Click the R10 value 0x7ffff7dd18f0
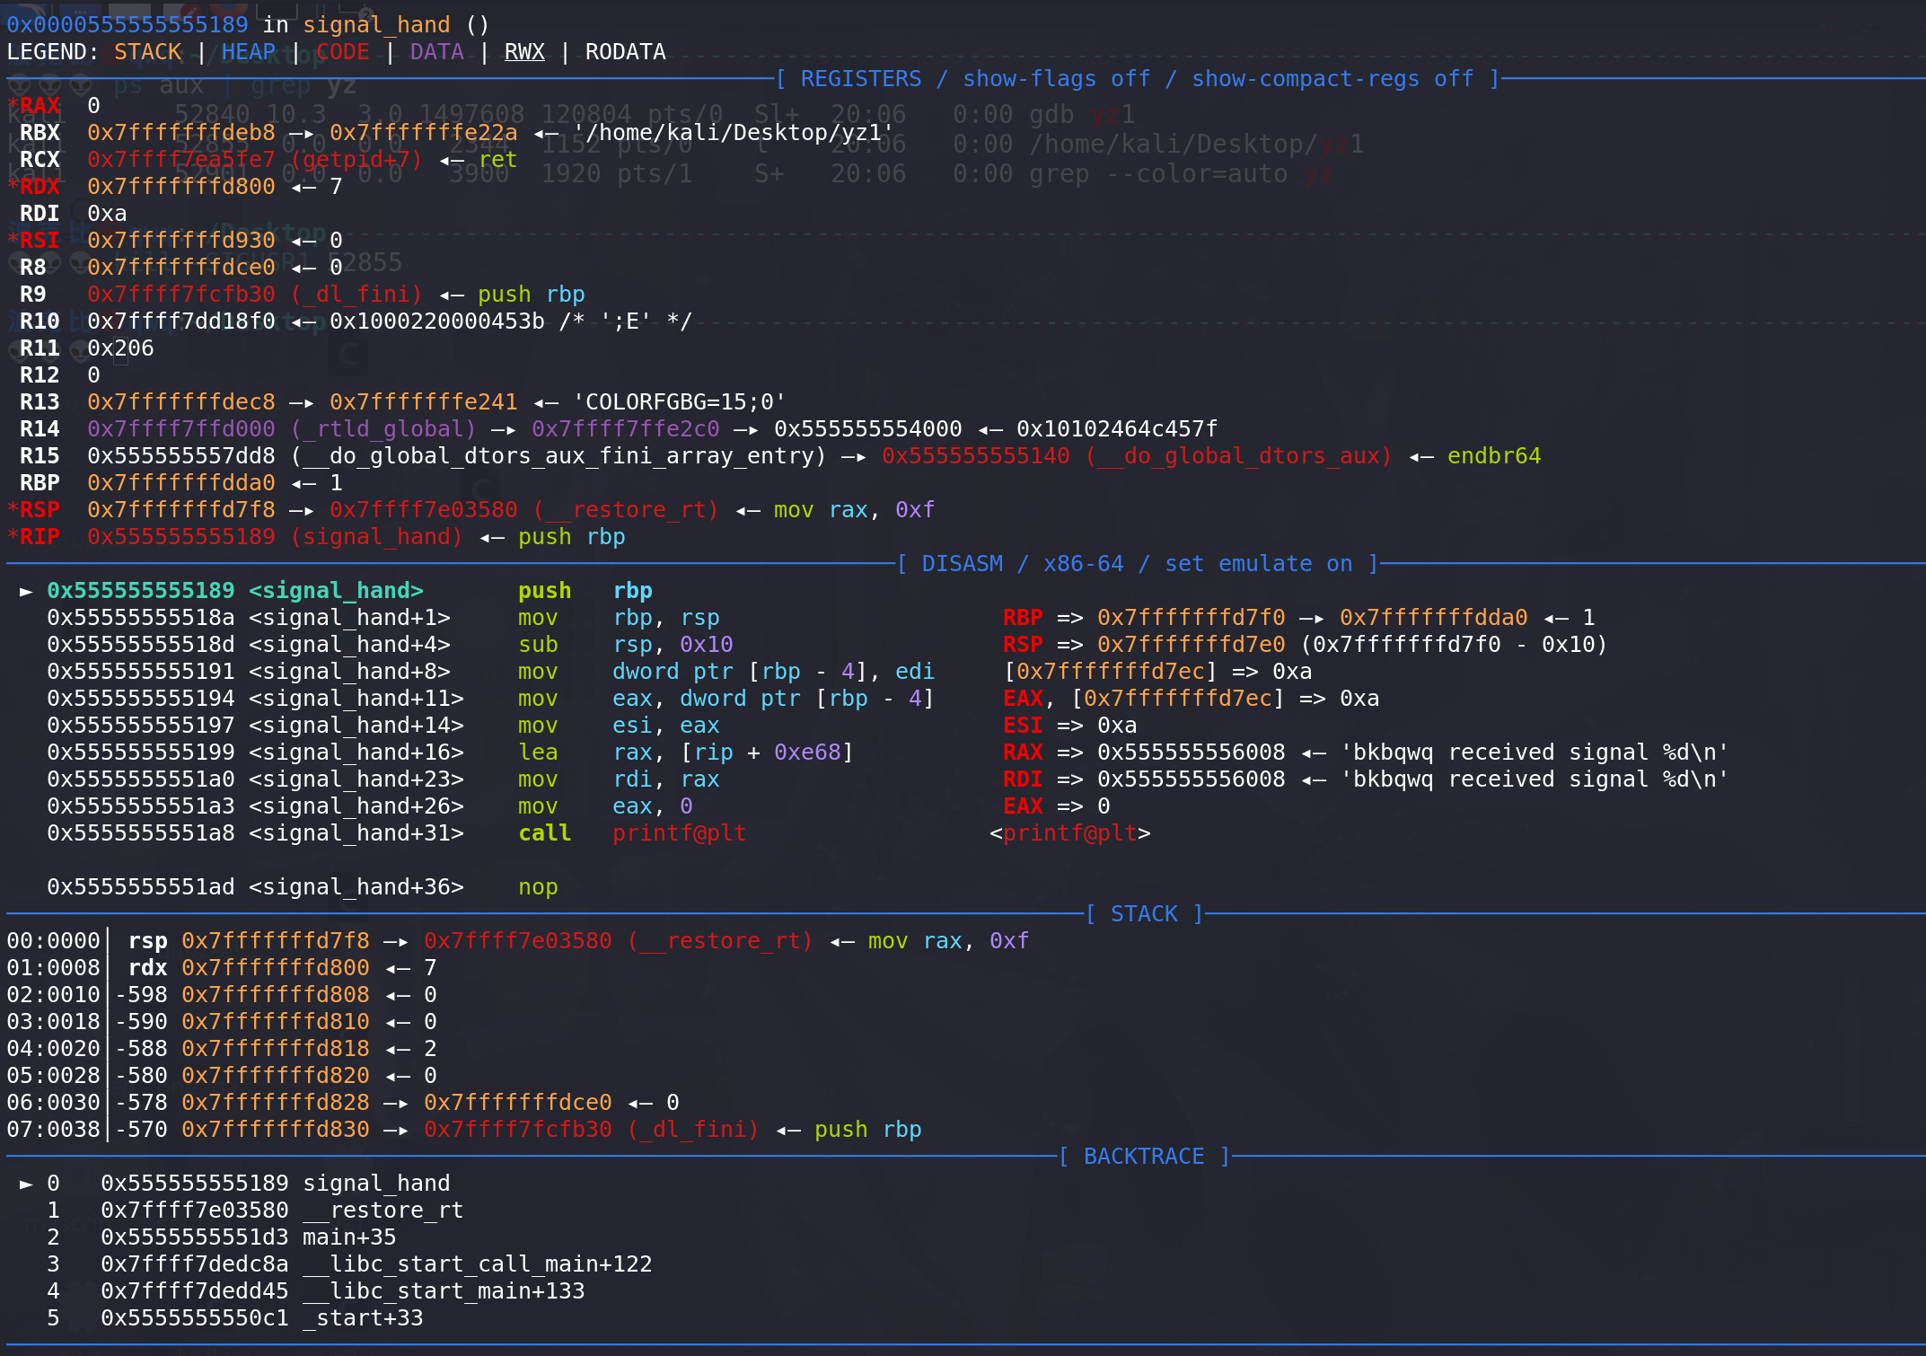1926x1356 pixels. click(181, 321)
